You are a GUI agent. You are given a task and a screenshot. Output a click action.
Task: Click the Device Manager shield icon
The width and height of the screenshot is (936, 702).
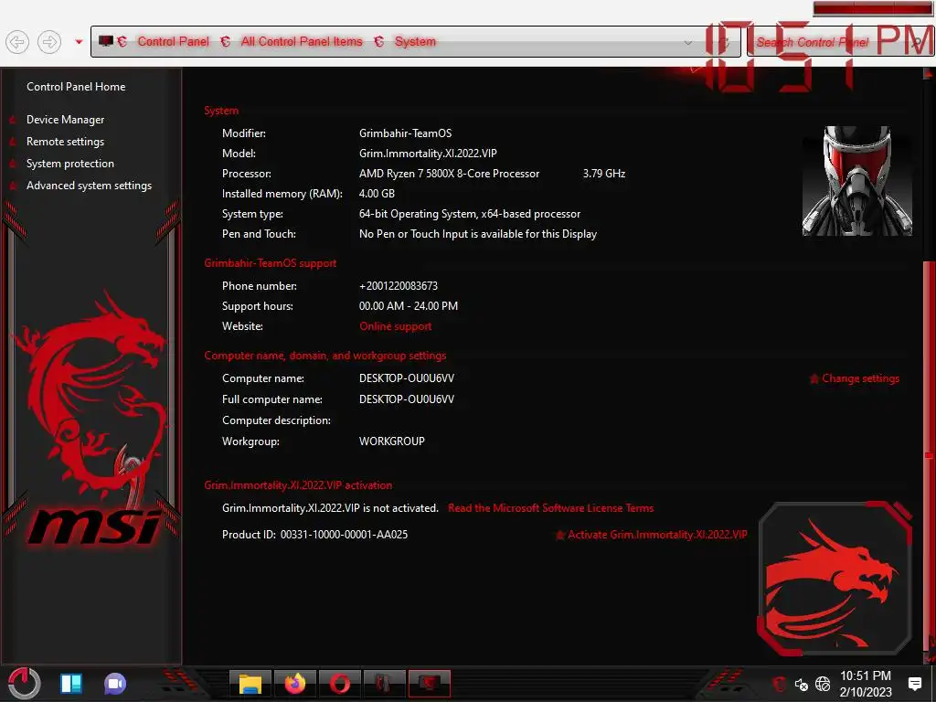[13, 120]
